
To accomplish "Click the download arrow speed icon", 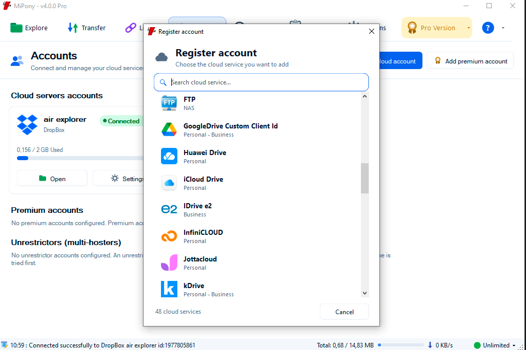I will [x=430, y=345].
